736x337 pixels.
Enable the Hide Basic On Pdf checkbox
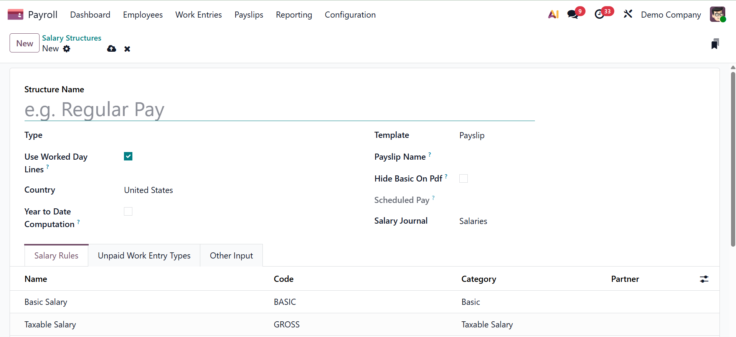coord(464,178)
